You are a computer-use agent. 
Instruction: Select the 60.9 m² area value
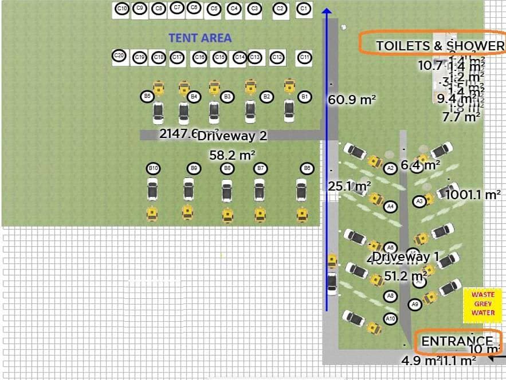pyautogui.click(x=352, y=100)
